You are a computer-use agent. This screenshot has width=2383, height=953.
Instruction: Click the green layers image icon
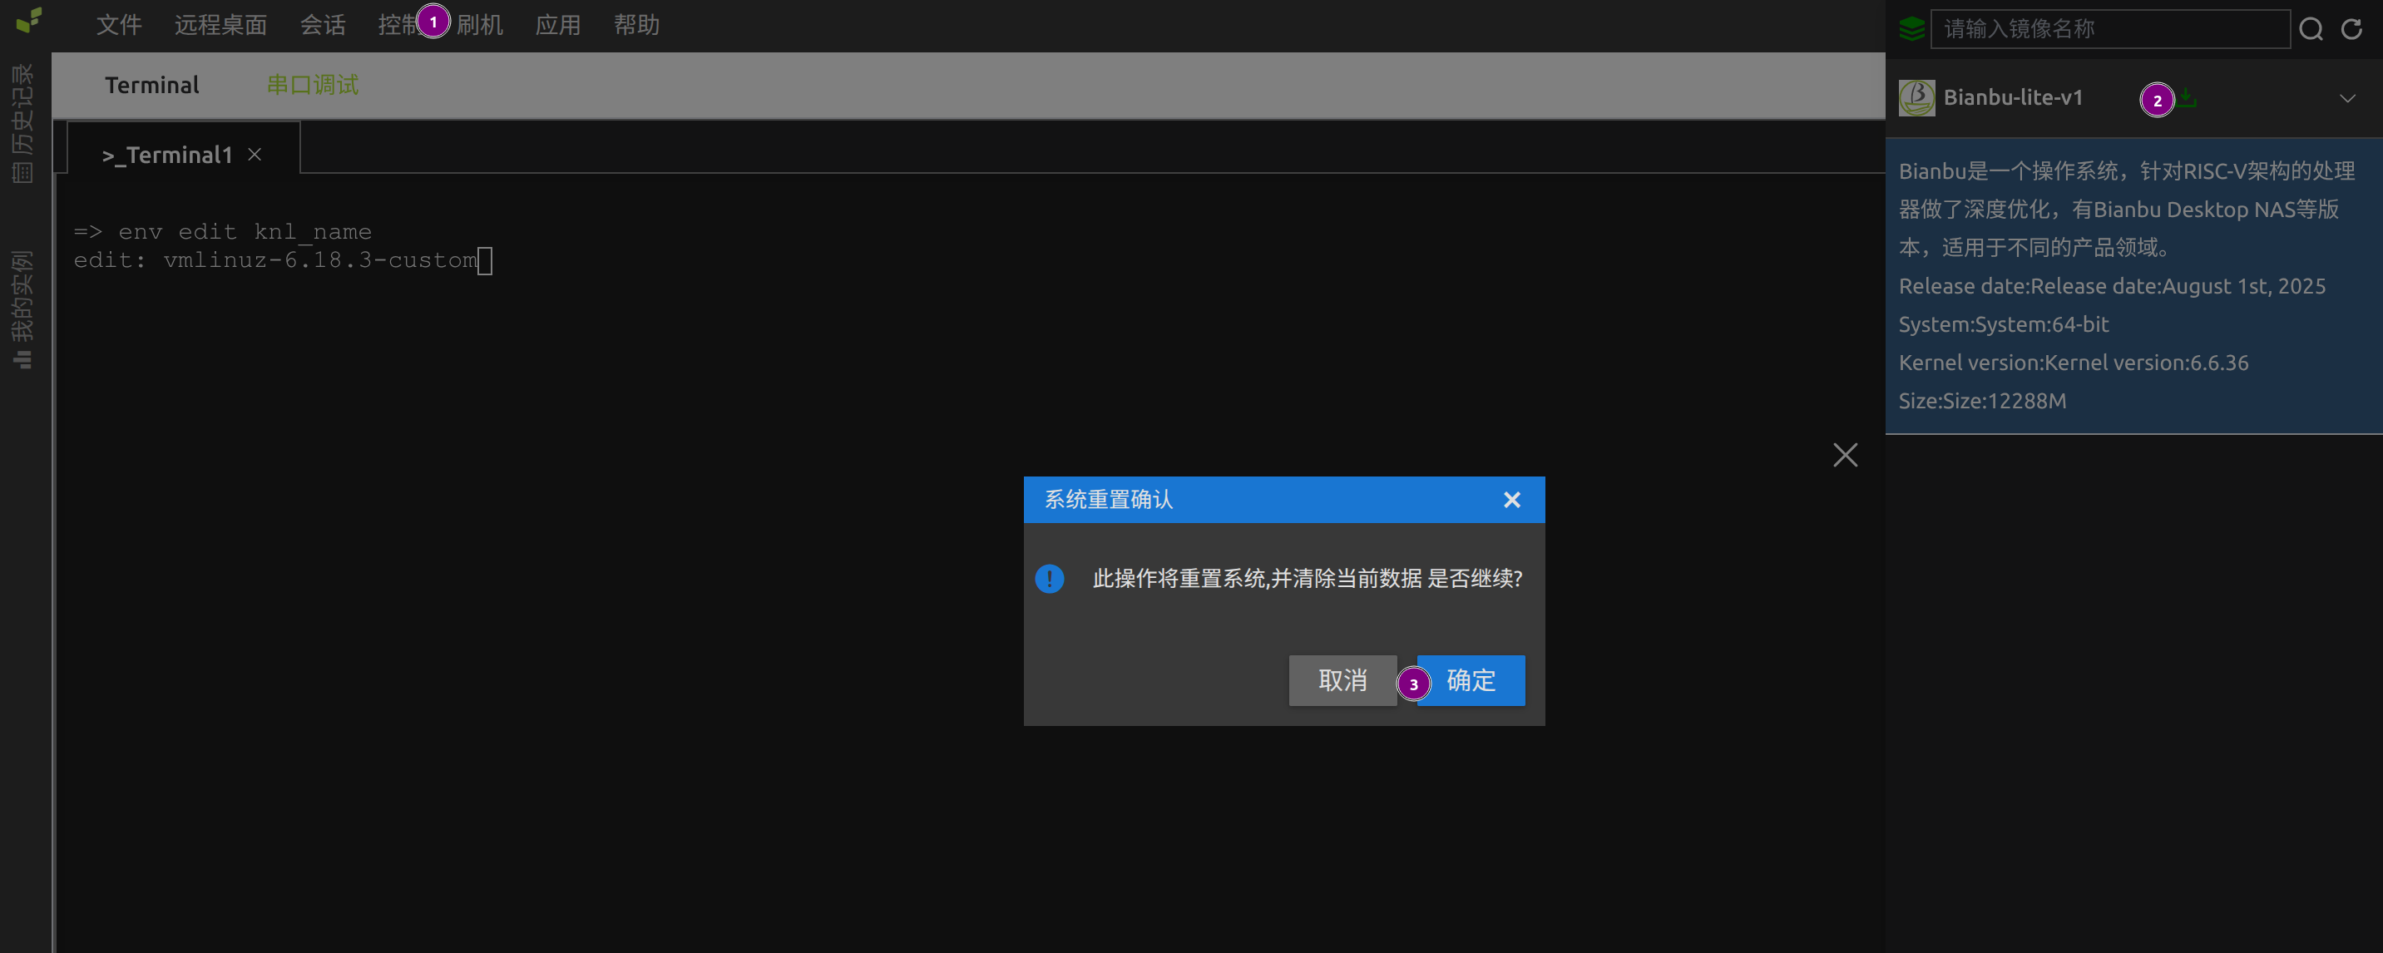[1911, 30]
